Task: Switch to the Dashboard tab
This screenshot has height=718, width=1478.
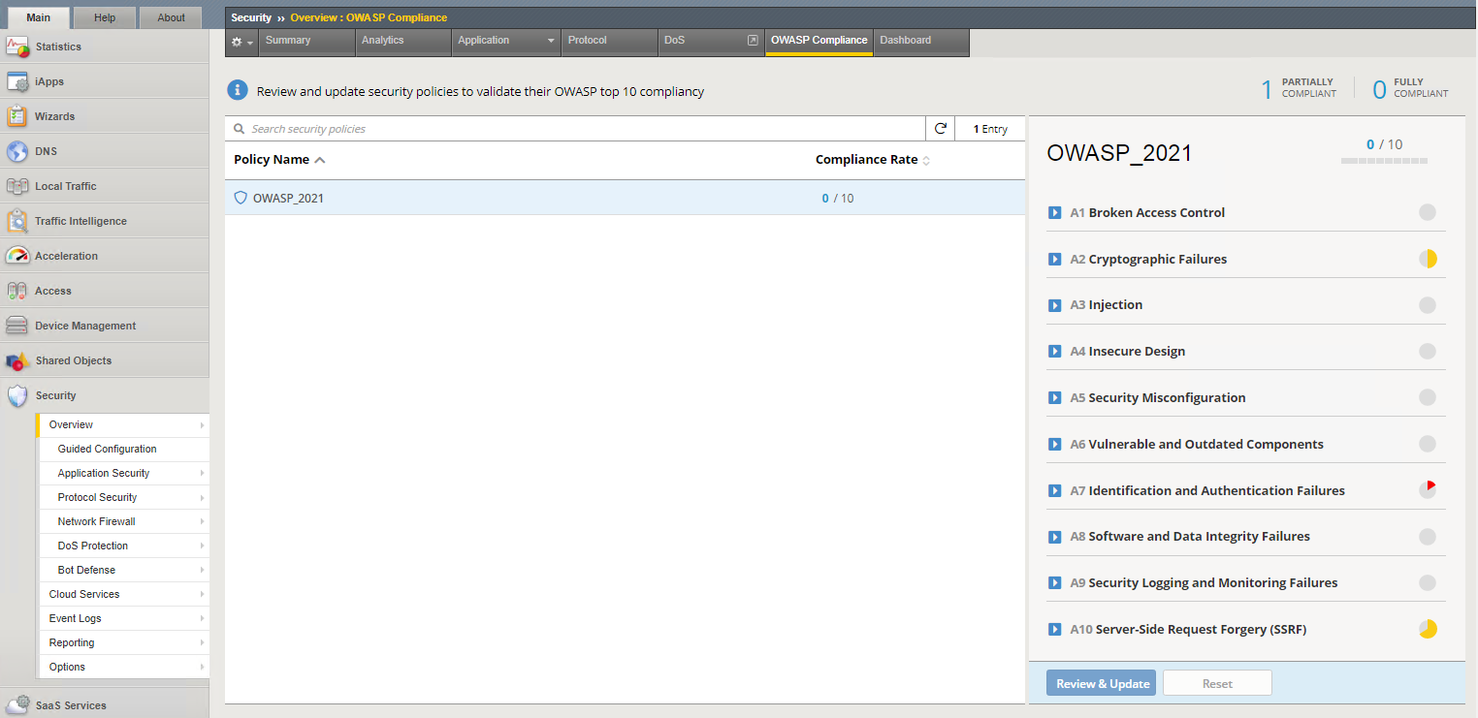Action: (905, 41)
